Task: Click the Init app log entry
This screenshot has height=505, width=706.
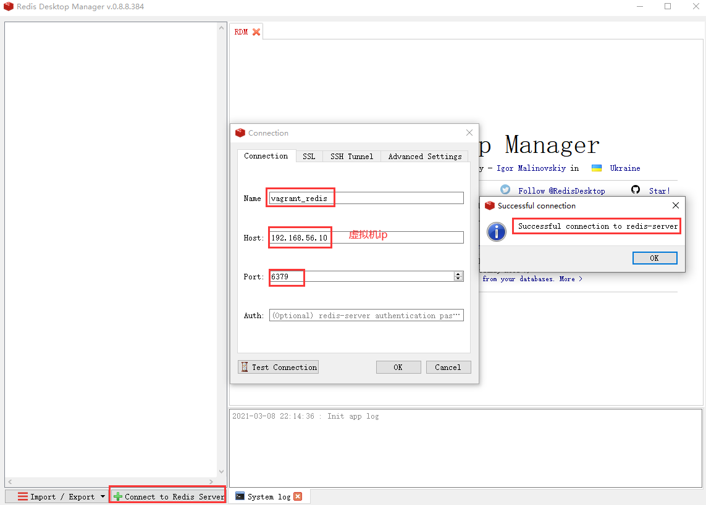Action: click(306, 416)
